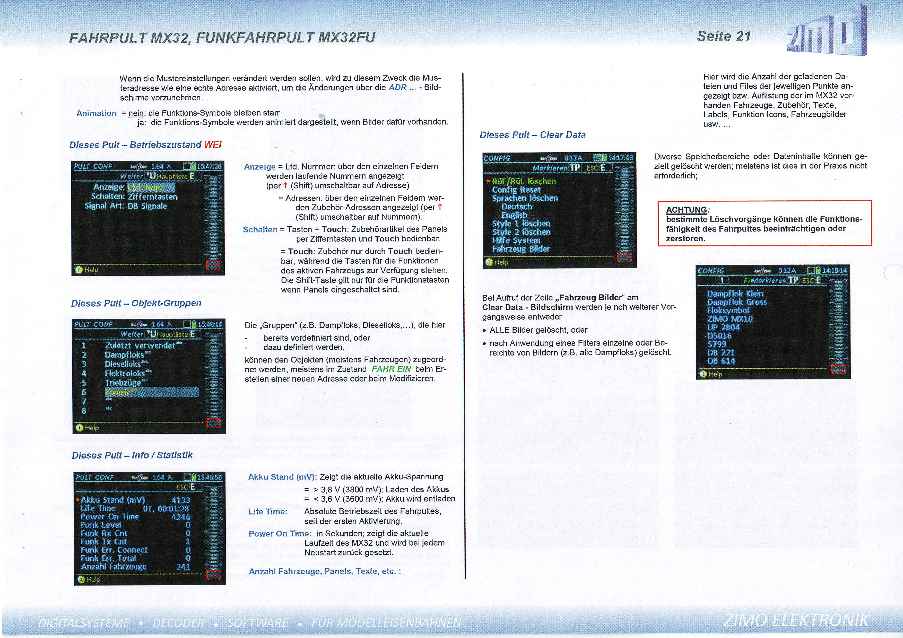This screenshot has width=903, height=638.
Task: Tap the green battery icon beside 15:48:14
Action: tap(194, 324)
